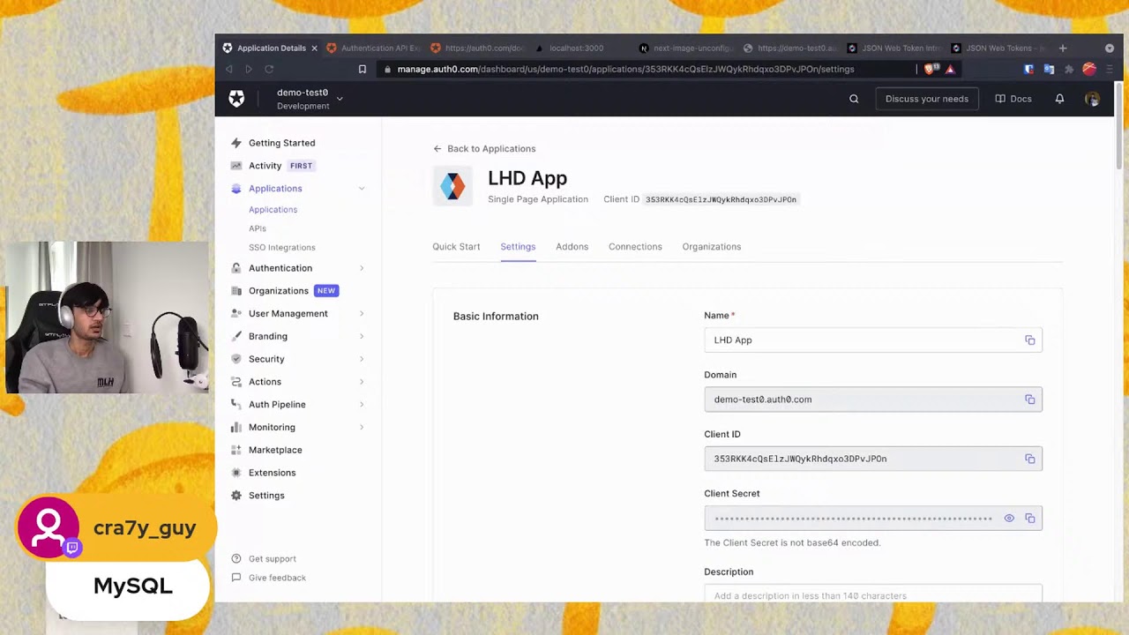Open Organizations in the left sidebar

pos(278,291)
